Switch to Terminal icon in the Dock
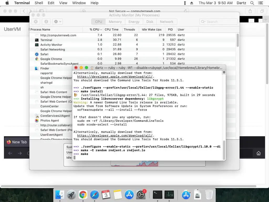Screen dimensions: 269x202 click(158, 195)
